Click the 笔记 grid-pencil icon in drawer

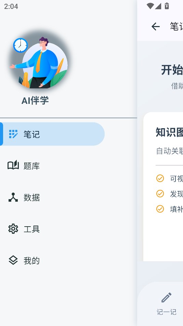[x=13, y=134]
